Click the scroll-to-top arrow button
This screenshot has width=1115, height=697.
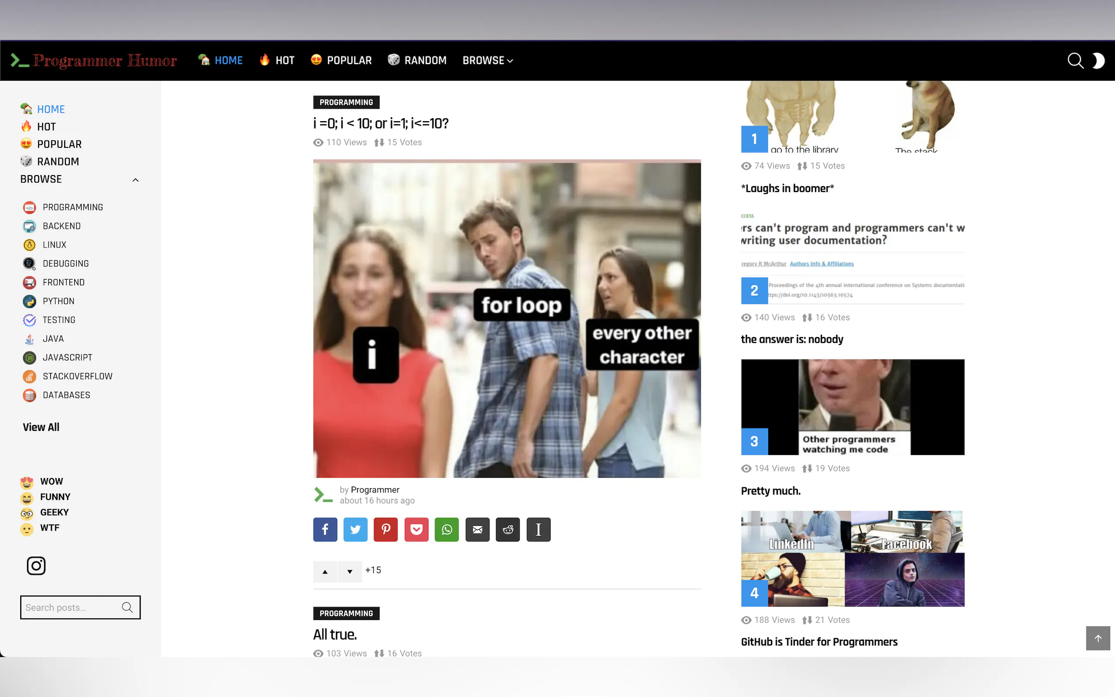point(1097,638)
